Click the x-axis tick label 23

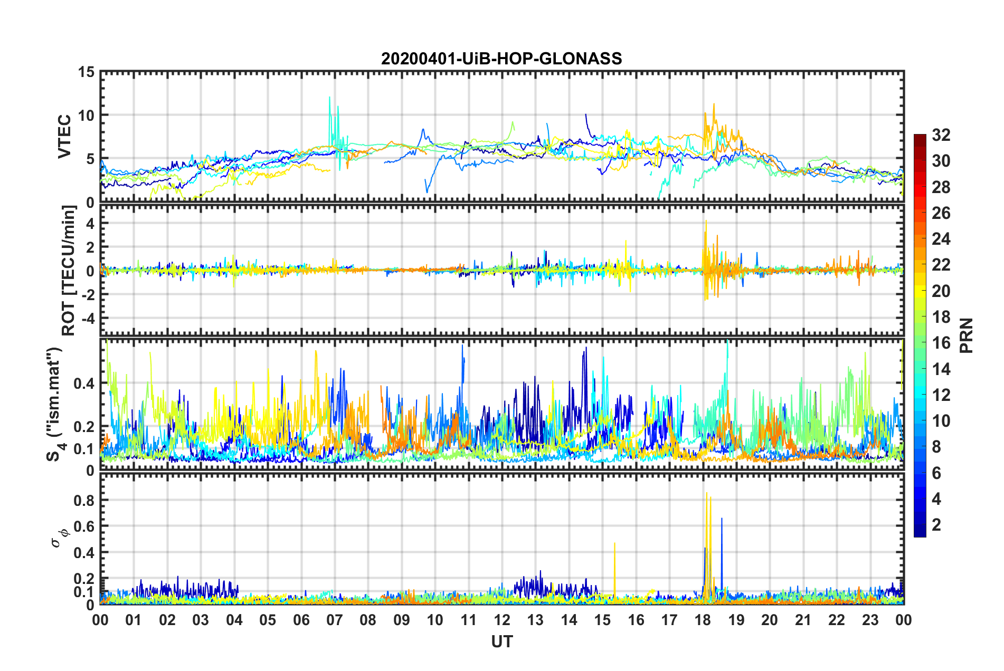(870, 620)
